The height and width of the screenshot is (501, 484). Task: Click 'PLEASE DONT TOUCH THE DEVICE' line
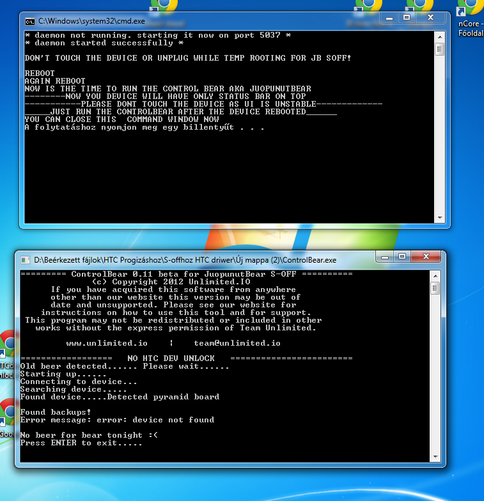tap(203, 104)
